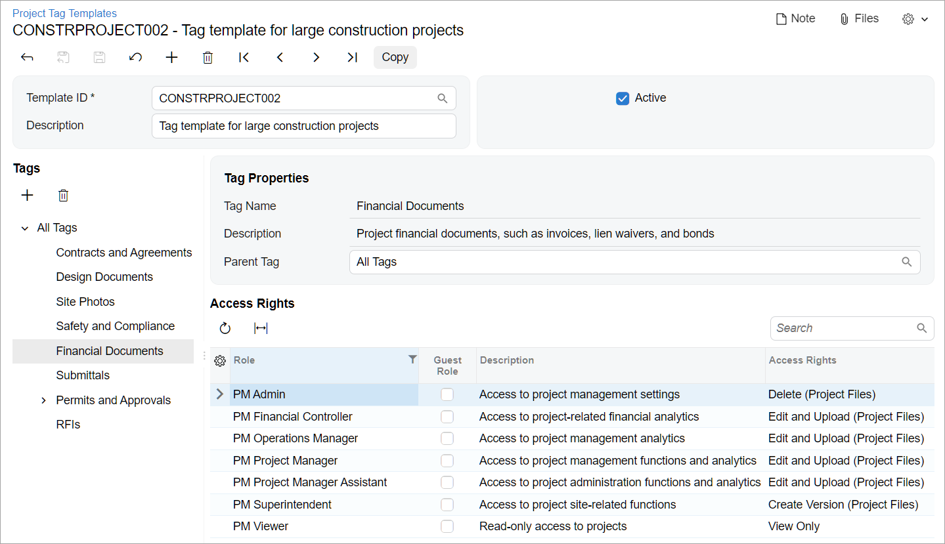Open the Template ID lookup magnifier
This screenshot has width=945, height=544.
[x=443, y=98]
